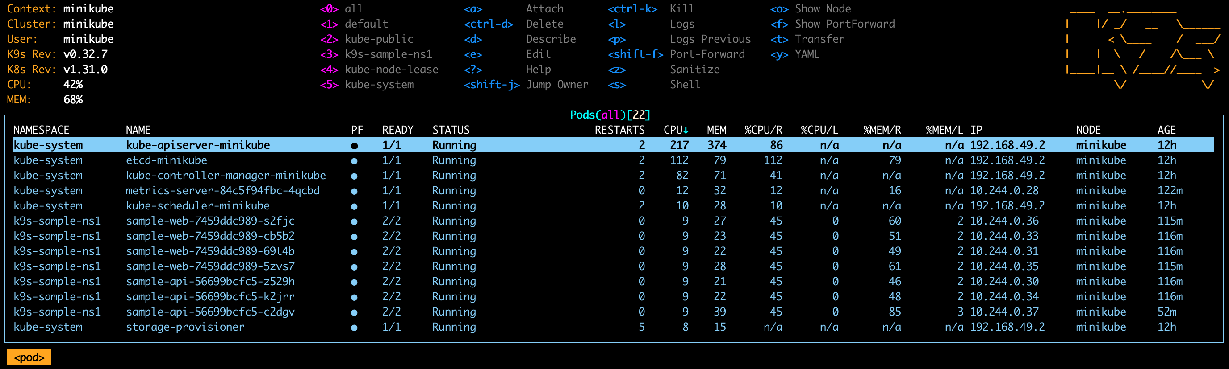Select sample-web-7459ddc989-5zvs7 pod
This screenshot has width=1229, height=369.
point(210,266)
